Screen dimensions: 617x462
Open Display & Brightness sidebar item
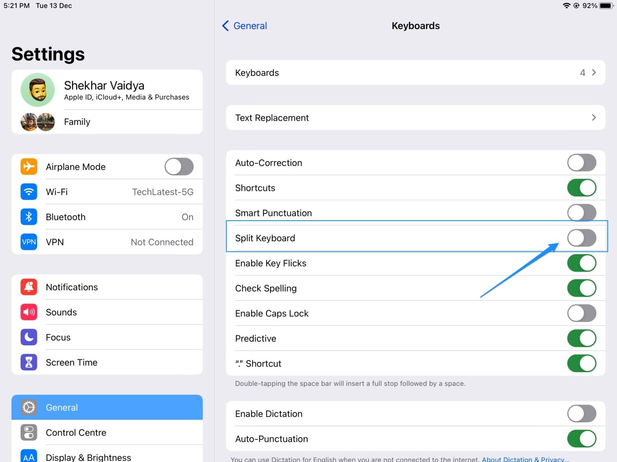pos(88,457)
